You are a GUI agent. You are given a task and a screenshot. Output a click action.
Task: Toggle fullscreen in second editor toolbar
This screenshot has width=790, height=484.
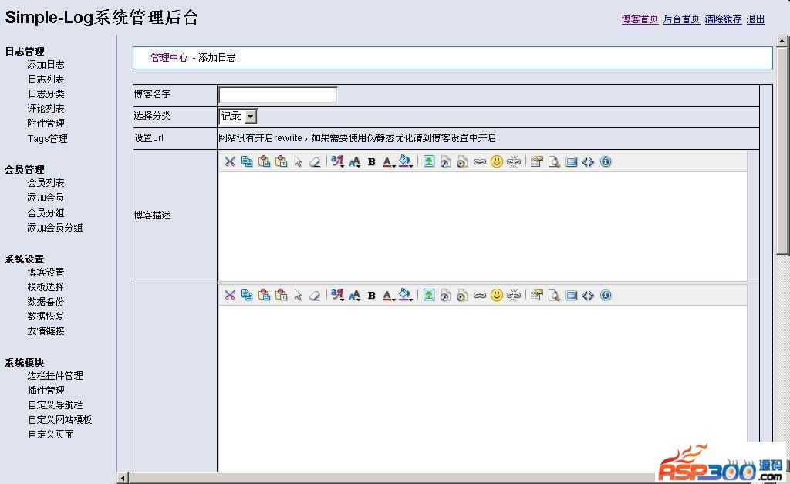point(571,295)
